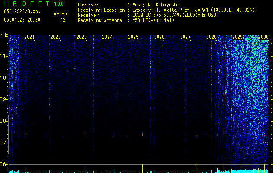Viewport: 273px width, 173px height.
Task: Click the filename 0501292020.png
Action: [x=22, y=11]
